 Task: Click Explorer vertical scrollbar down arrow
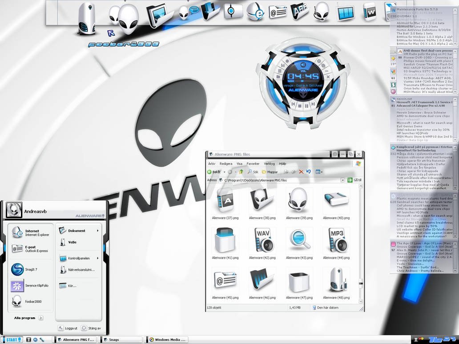point(361,301)
